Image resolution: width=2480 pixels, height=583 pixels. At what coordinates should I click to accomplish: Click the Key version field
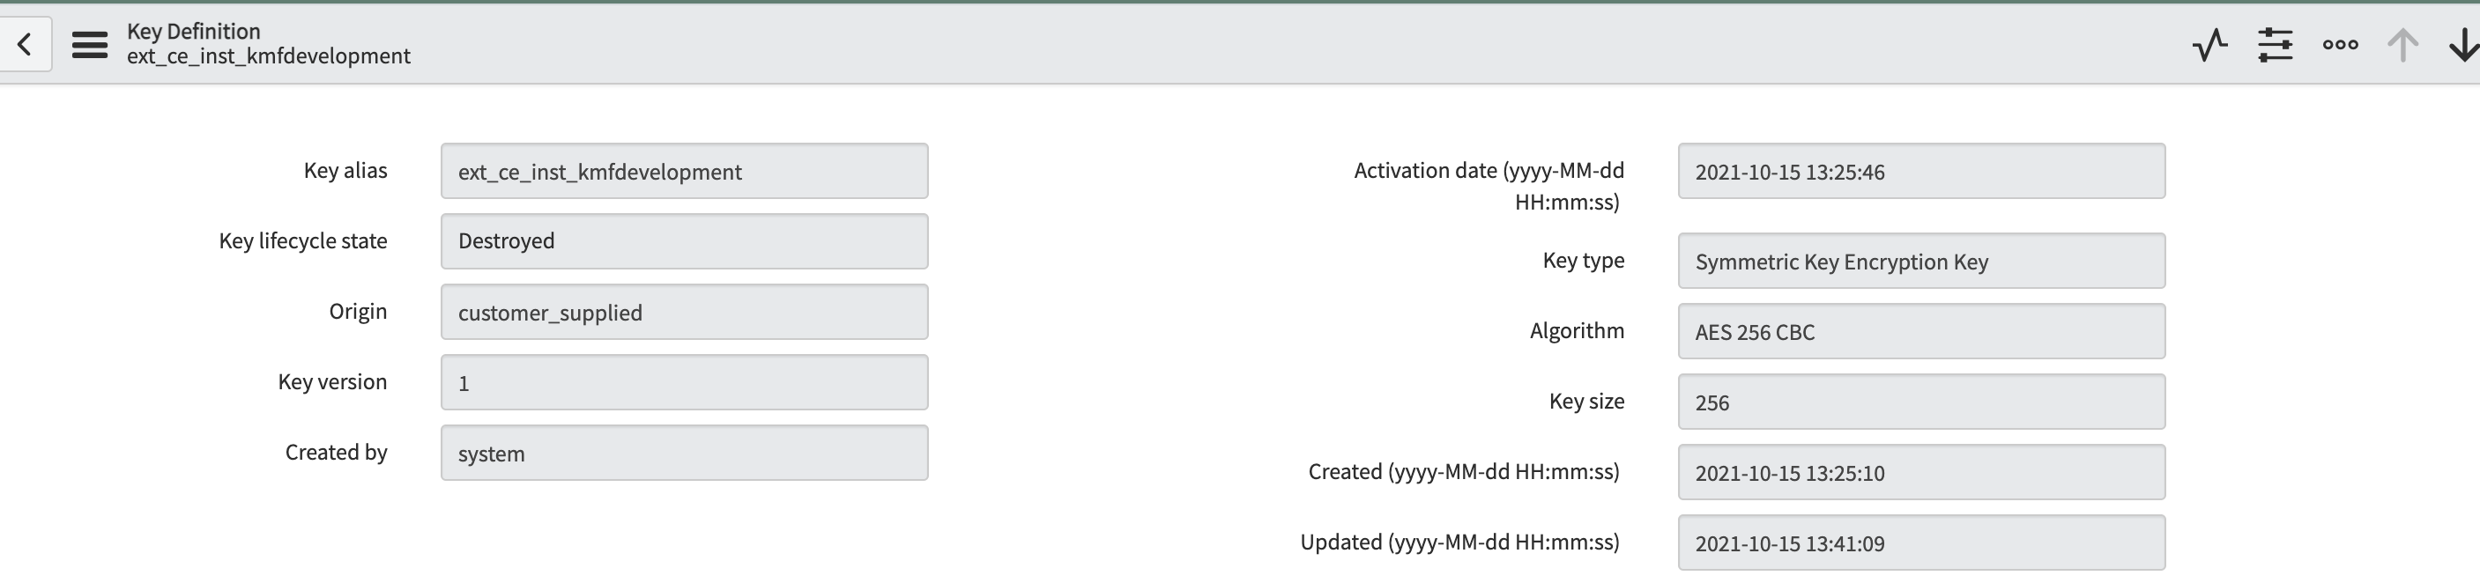[685, 382]
